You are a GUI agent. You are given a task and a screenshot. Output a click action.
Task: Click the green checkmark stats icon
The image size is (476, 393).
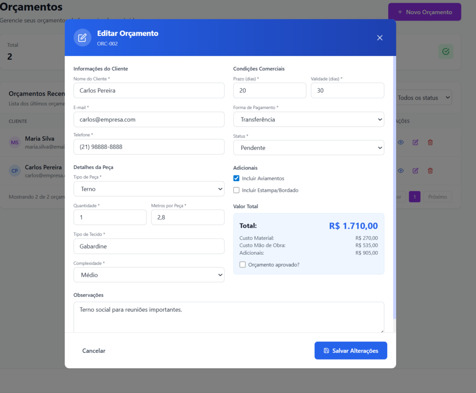point(446,52)
